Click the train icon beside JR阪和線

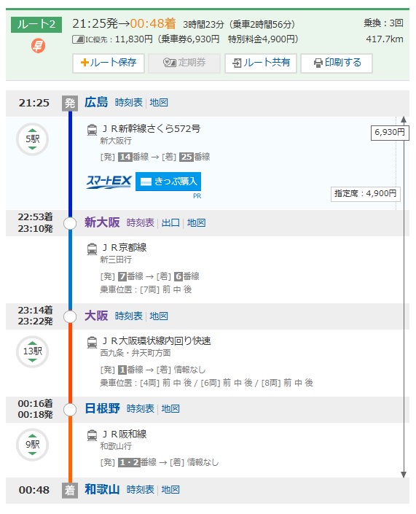(x=92, y=435)
